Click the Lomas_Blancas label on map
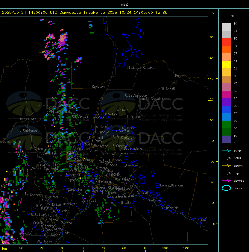 pos(172,185)
